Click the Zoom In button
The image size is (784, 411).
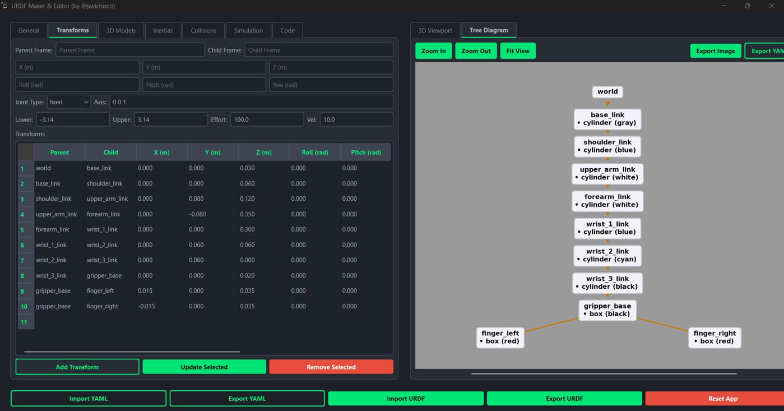click(x=434, y=50)
